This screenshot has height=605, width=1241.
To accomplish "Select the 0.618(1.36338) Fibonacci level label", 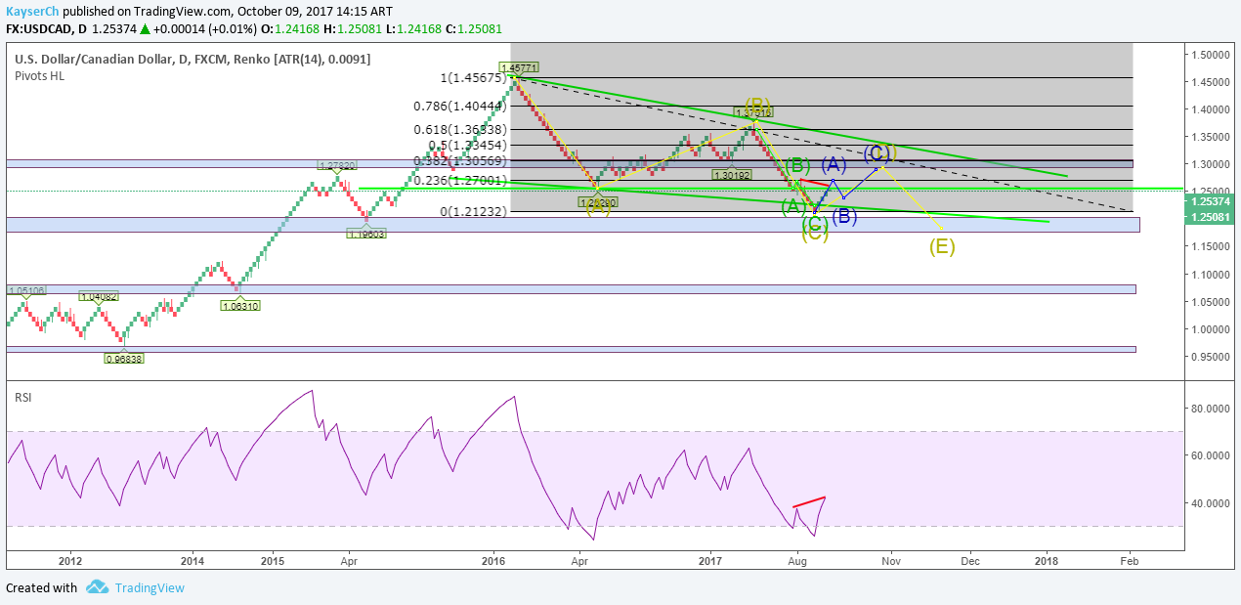I will coord(459,129).
